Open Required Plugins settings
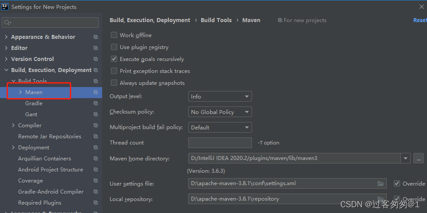Viewport: 427px width, 213px height. 39,203
